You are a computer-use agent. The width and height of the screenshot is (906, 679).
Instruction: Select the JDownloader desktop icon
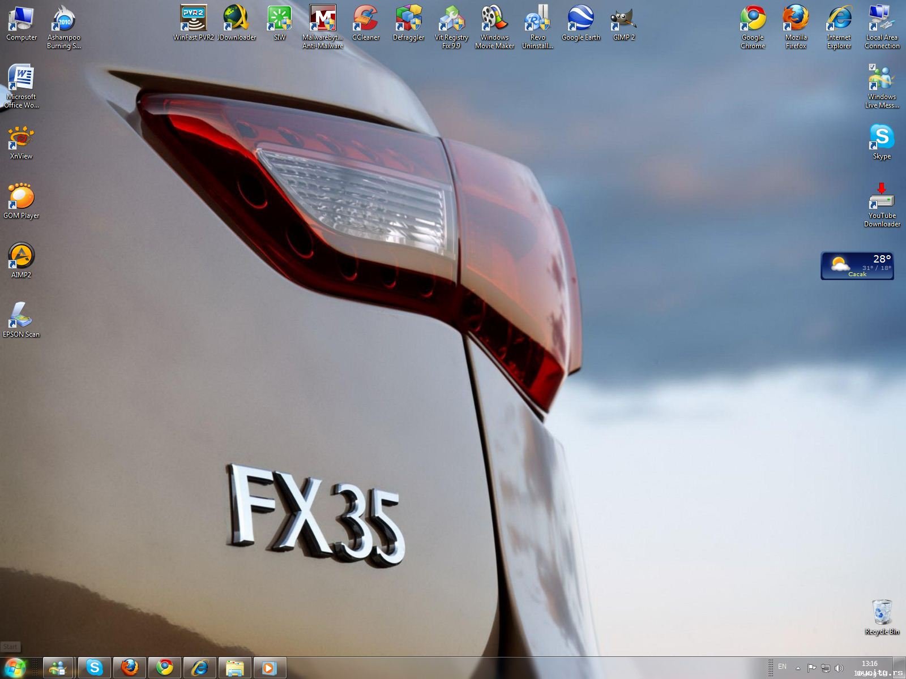(237, 23)
